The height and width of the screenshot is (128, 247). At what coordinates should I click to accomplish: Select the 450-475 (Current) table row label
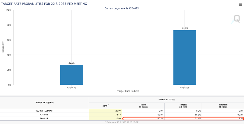click(44, 111)
